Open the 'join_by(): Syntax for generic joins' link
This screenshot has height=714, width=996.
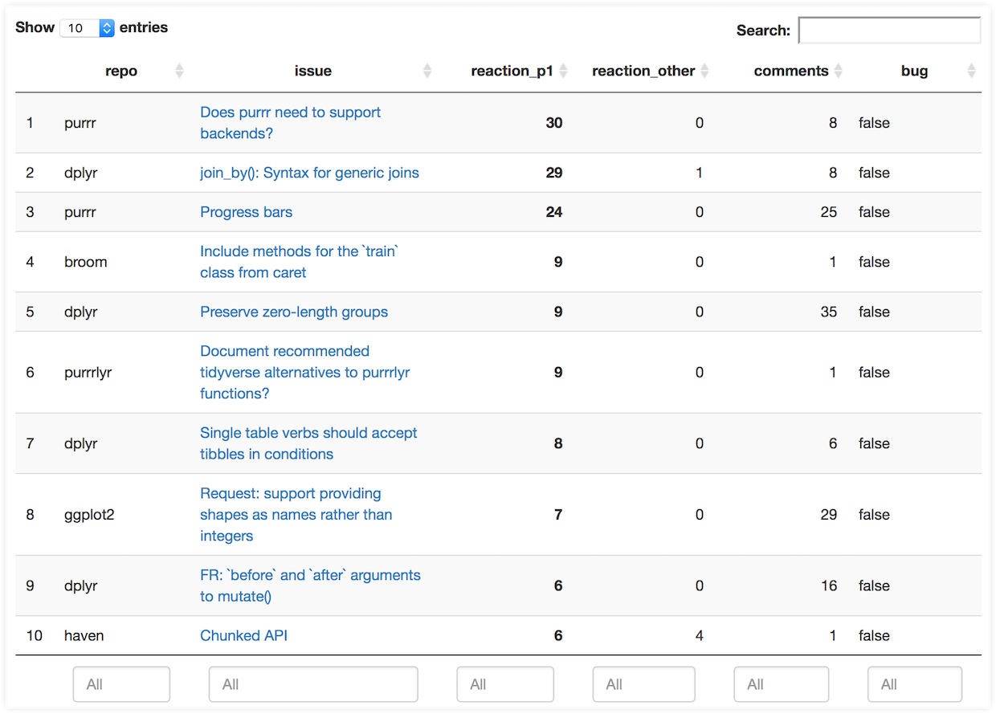(309, 173)
